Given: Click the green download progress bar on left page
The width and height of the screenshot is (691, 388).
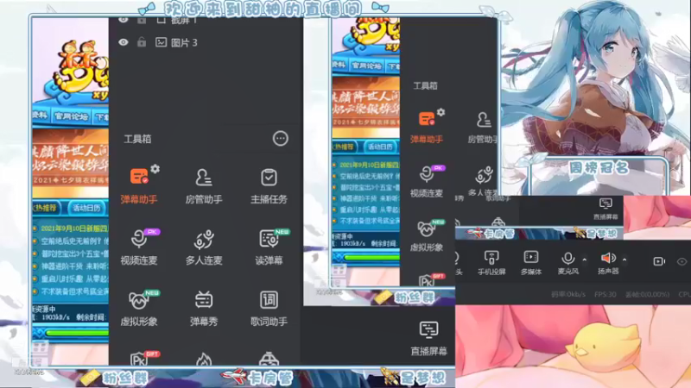Looking at the screenshot, I should pos(77,333).
